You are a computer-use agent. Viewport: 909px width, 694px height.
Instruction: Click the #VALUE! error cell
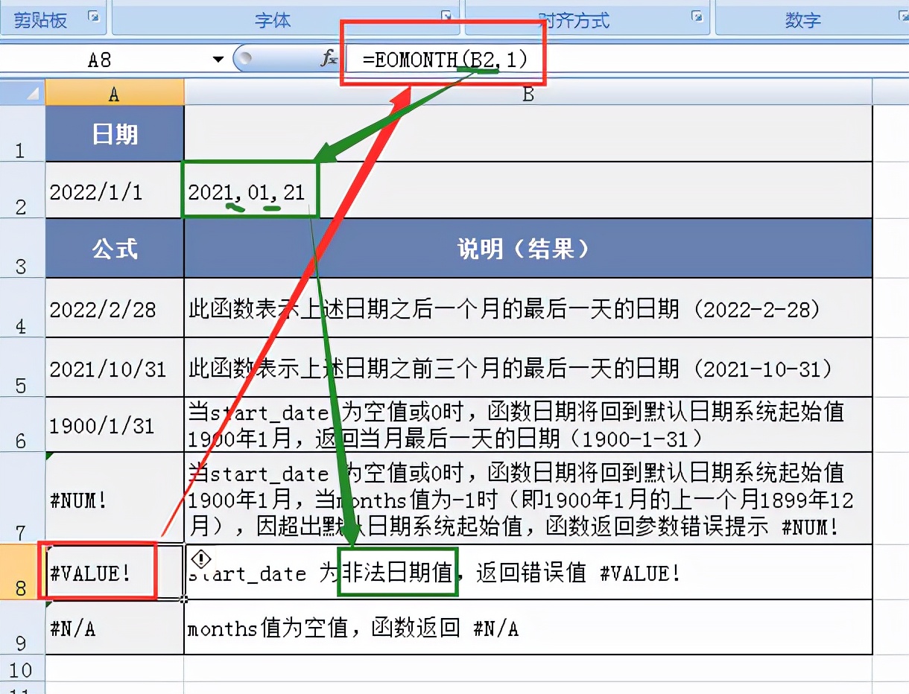[x=115, y=572]
